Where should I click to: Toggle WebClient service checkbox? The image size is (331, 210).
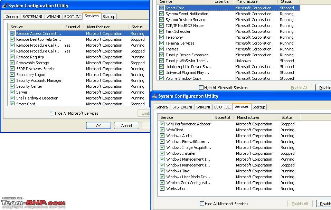point(162,130)
